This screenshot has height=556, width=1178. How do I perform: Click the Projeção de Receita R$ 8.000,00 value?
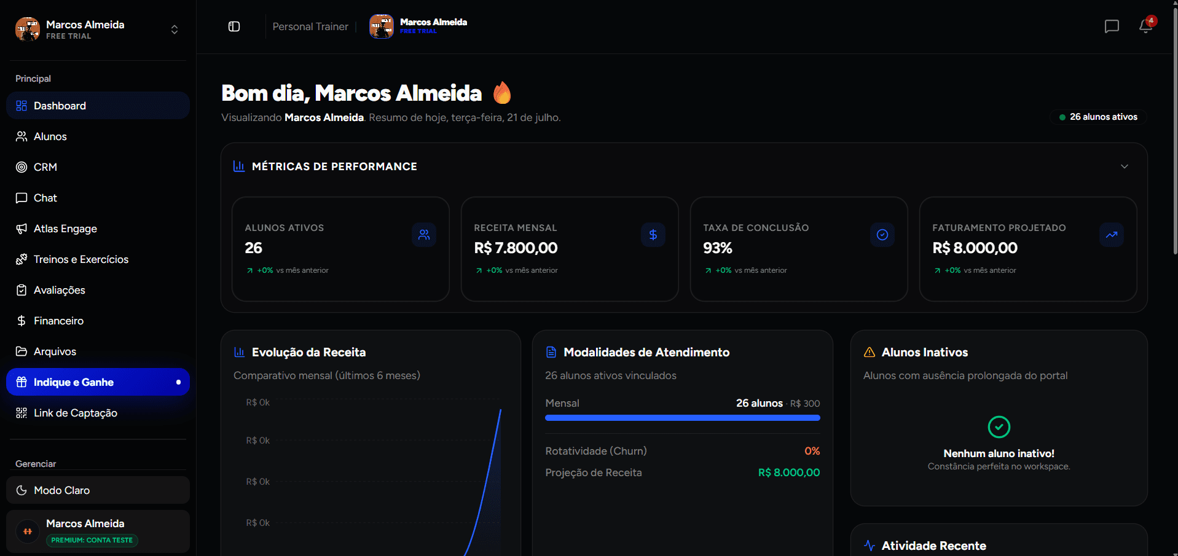coord(789,472)
